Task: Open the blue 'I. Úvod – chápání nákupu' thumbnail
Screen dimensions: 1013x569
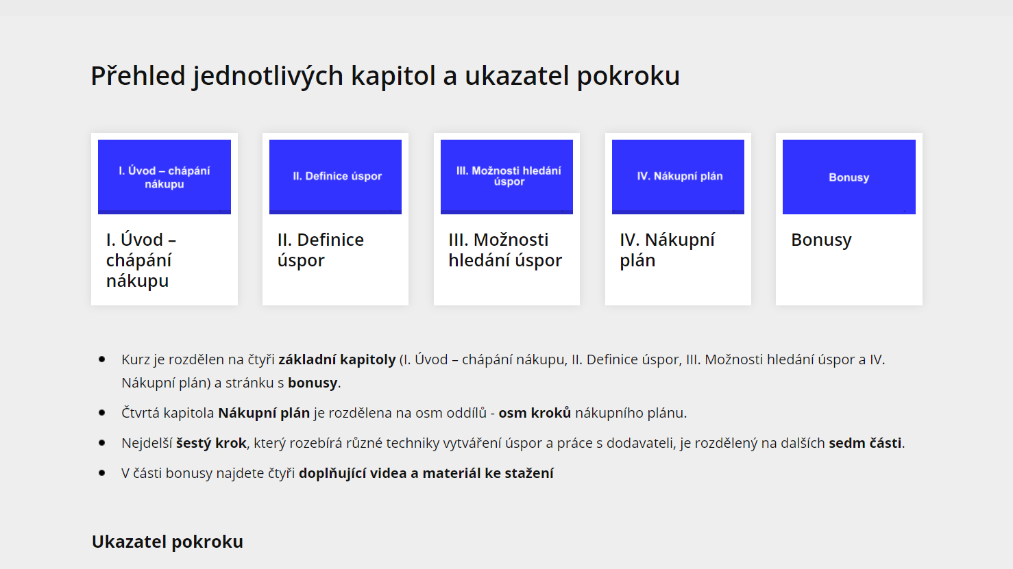Action: click(164, 177)
